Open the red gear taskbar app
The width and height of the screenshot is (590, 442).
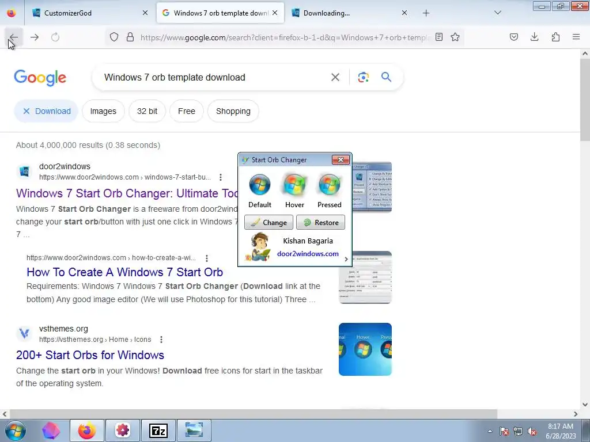point(123,430)
